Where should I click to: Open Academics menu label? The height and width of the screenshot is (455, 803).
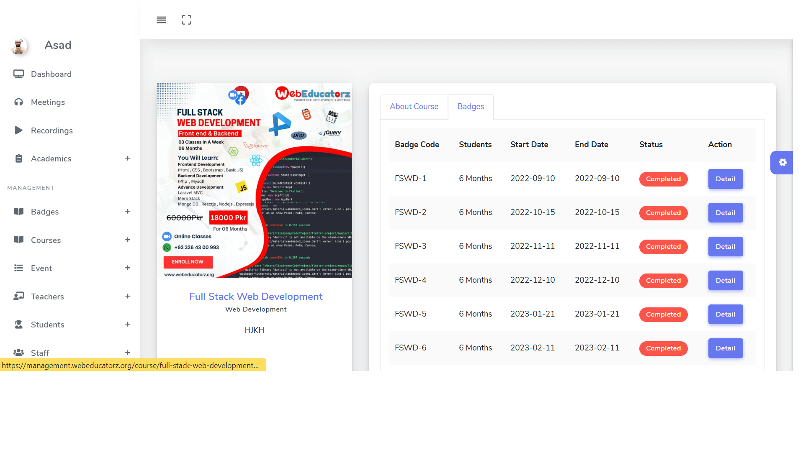pyautogui.click(x=51, y=158)
